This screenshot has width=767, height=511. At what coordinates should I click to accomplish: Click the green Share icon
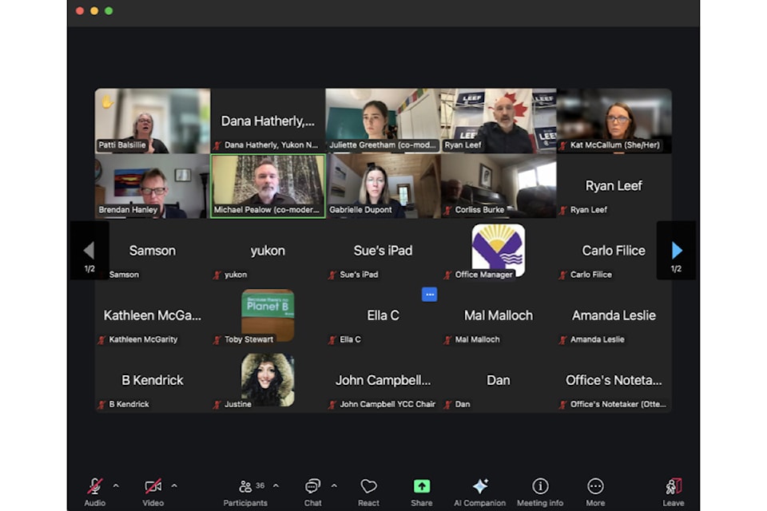click(x=421, y=485)
